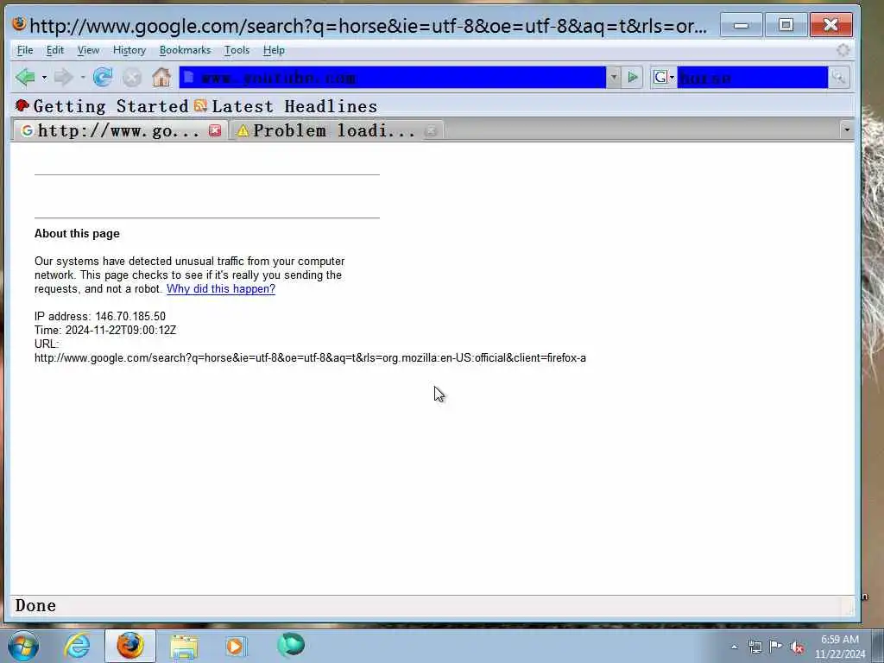
Task: Open the Back history dropdown arrow
Action: pyautogui.click(x=45, y=77)
